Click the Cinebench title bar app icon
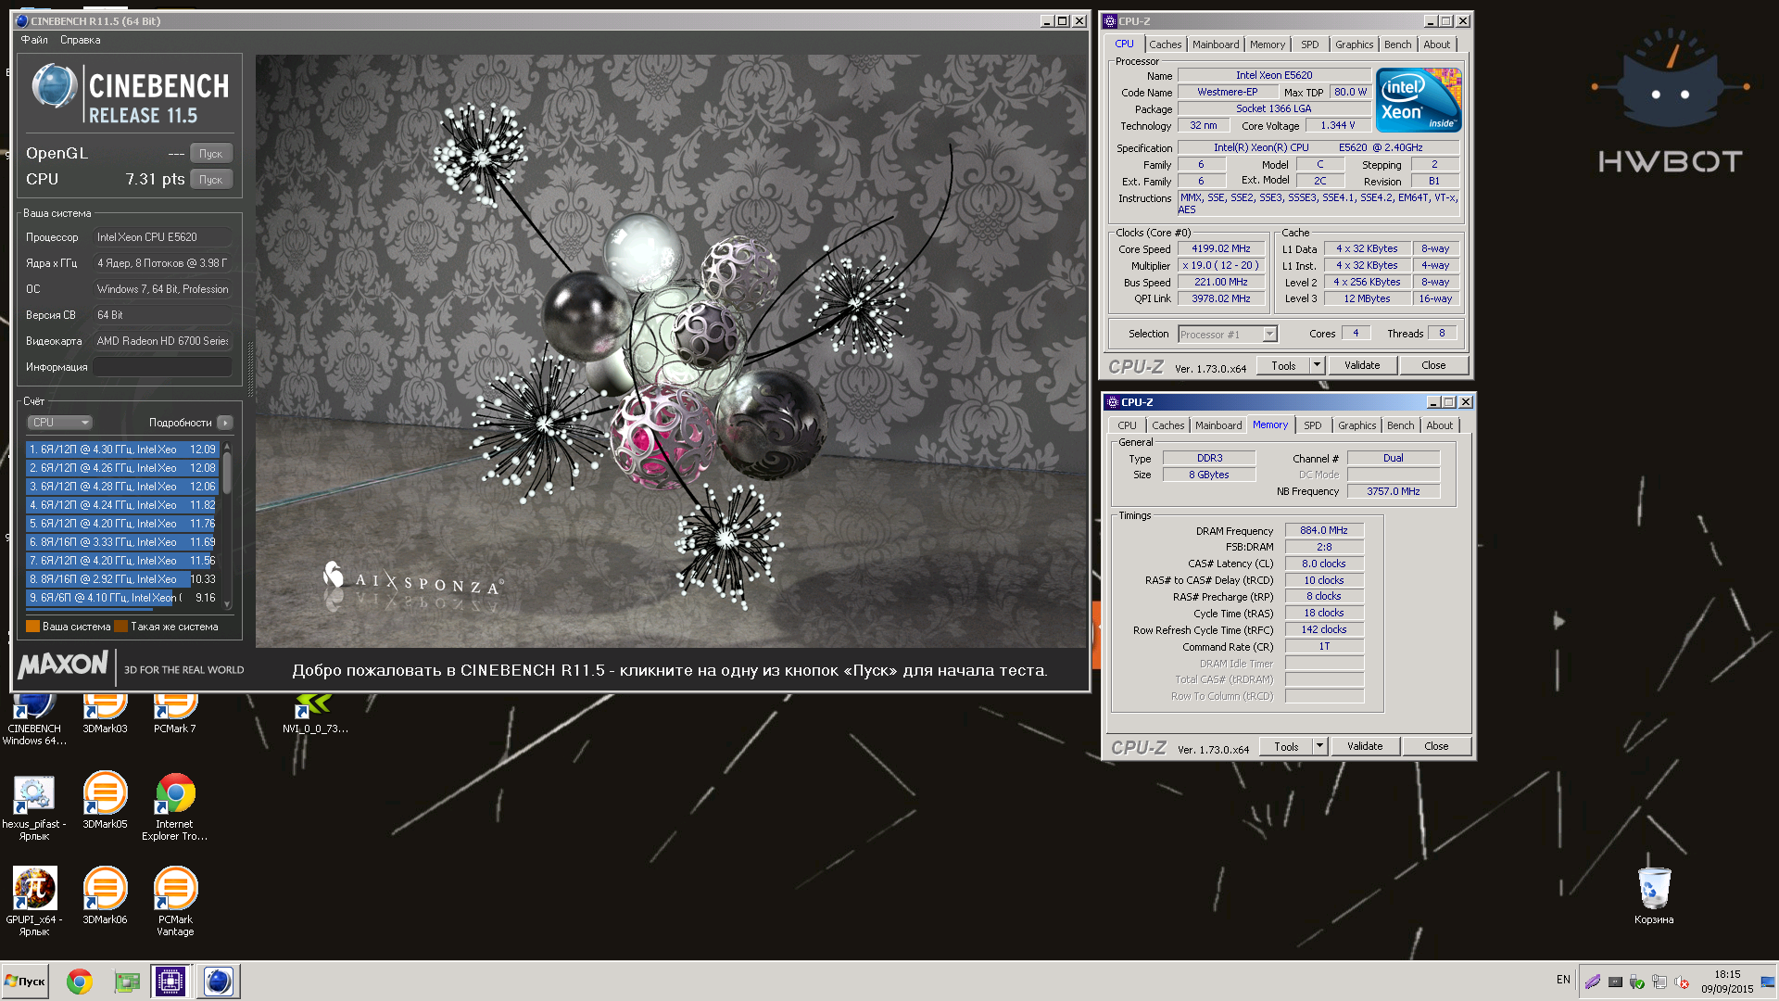The image size is (1779, 1001). pos(21,20)
